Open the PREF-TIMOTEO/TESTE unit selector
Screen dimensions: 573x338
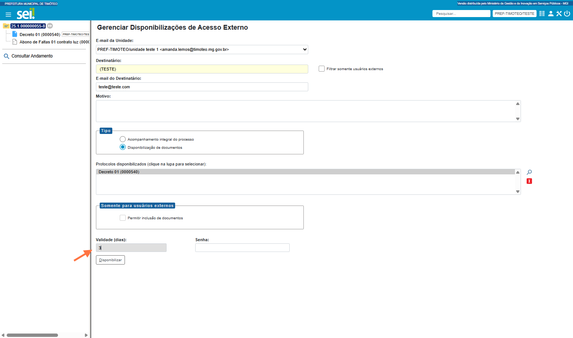(x=514, y=13)
